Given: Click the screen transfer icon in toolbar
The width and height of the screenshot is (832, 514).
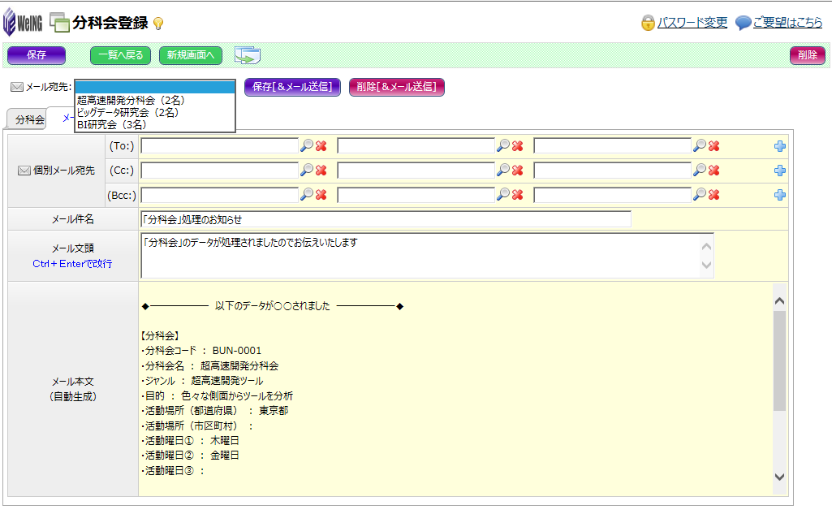Looking at the screenshot, I should pos(248,55).
